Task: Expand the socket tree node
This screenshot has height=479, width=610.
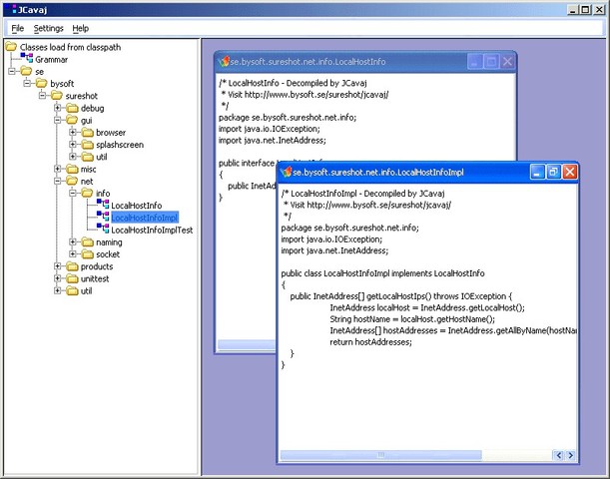Action: click(73, 253)
